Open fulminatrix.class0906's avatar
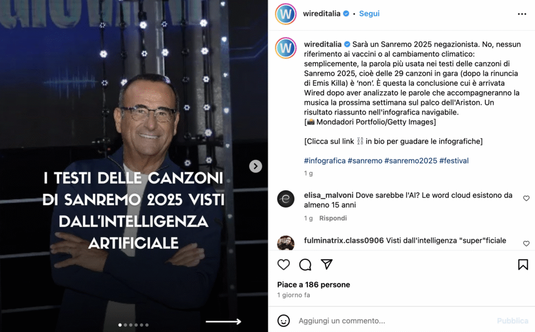The width and height of the screenshot is (535, 332). tap(286, 243)
